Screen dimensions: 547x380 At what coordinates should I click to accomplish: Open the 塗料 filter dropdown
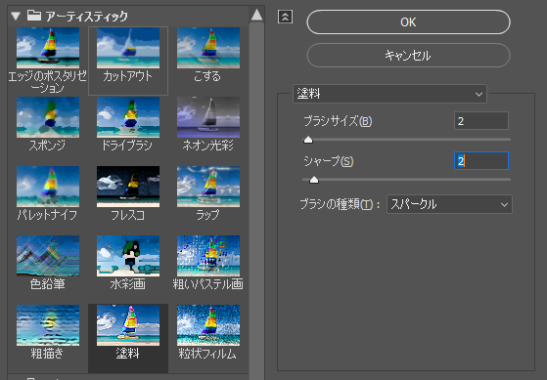389,94
